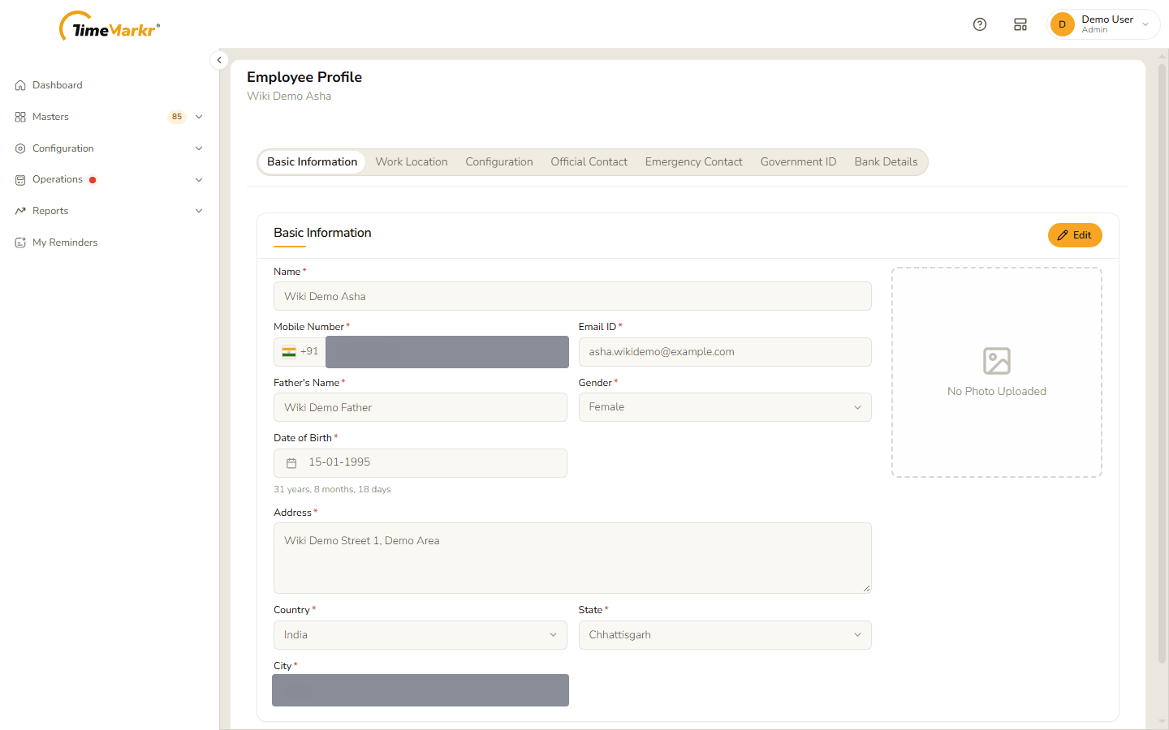The image size is (1169, 730).
Task: Open My Reminders in the sidebar
Action: point(65,243)
